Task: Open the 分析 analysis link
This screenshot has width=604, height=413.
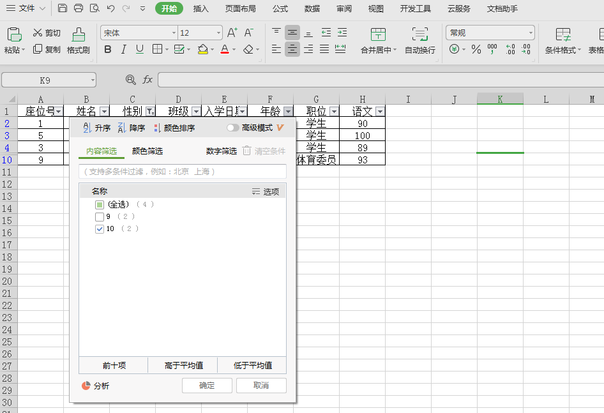Action: (x=96, y=386)
